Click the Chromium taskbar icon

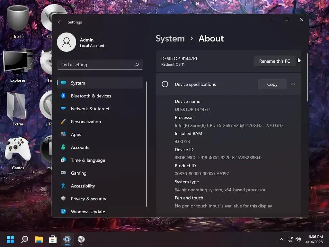tap(81, 239)
